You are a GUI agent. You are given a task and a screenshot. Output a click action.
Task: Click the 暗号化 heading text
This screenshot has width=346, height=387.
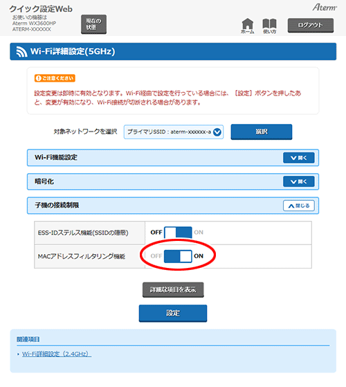point(44,181)
